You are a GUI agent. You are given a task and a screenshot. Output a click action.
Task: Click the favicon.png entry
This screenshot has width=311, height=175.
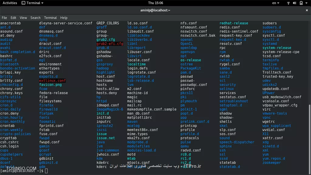50,85
